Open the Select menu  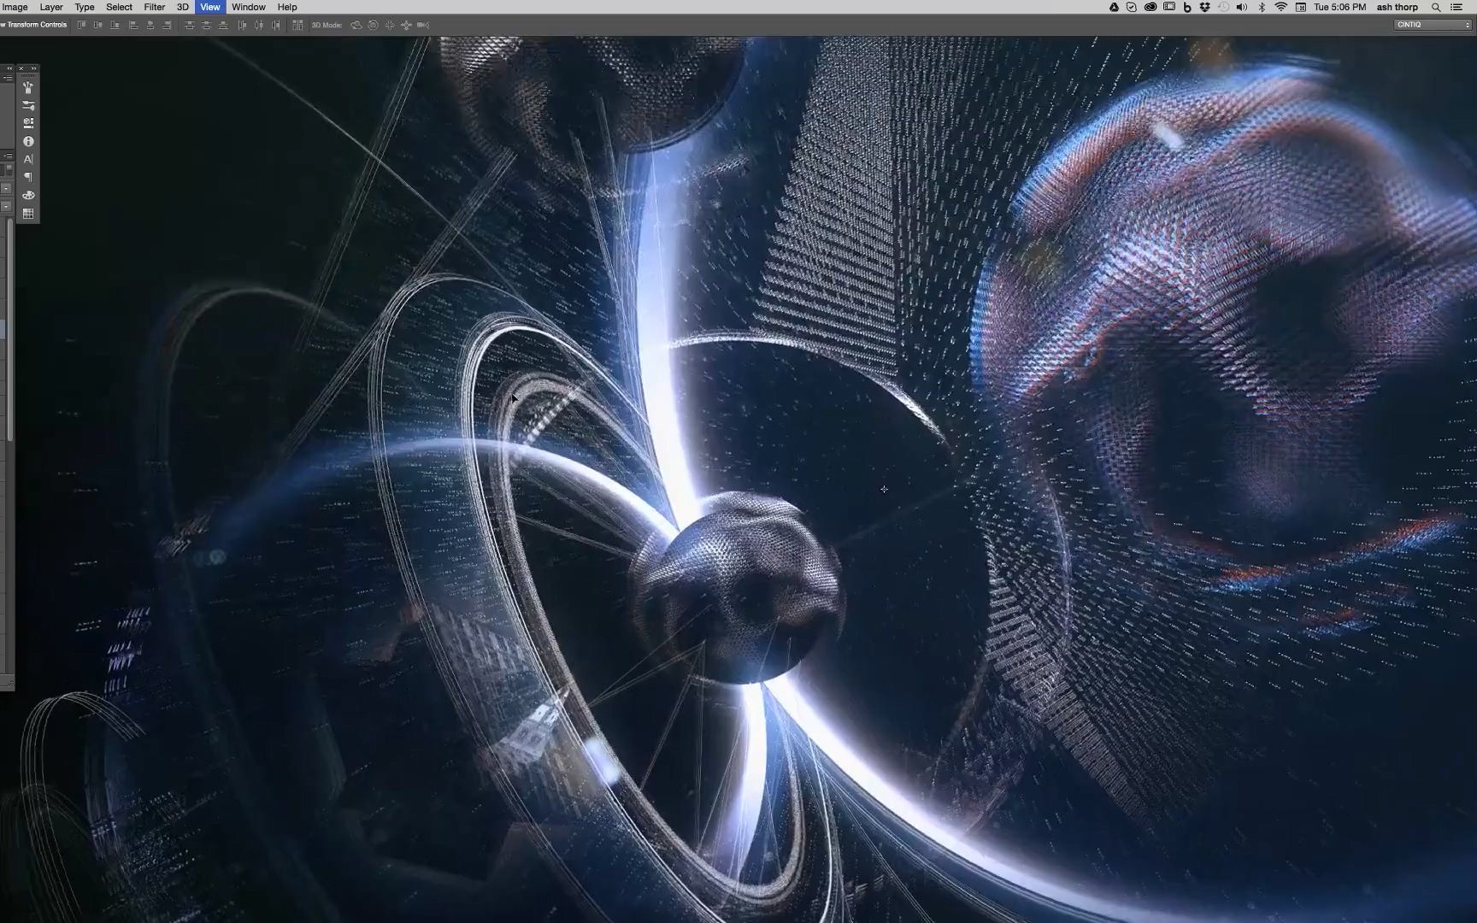click(119, 7)
